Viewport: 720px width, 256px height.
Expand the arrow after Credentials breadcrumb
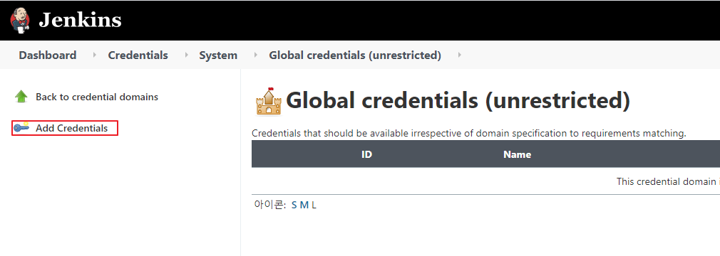coord(187,55)
